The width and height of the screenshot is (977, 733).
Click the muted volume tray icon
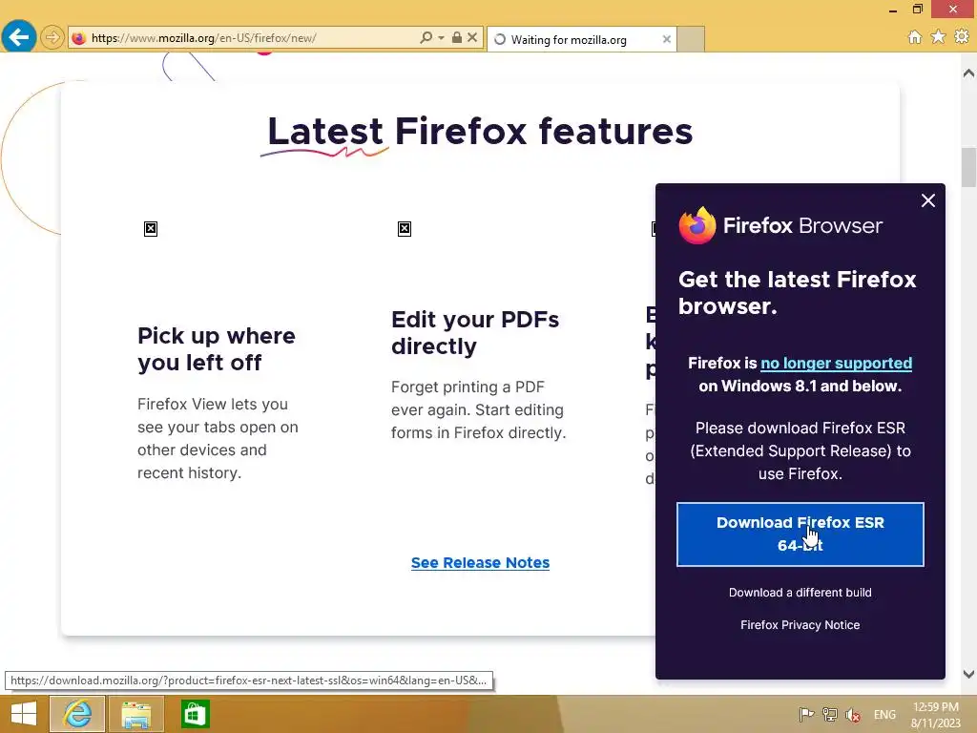853,714
